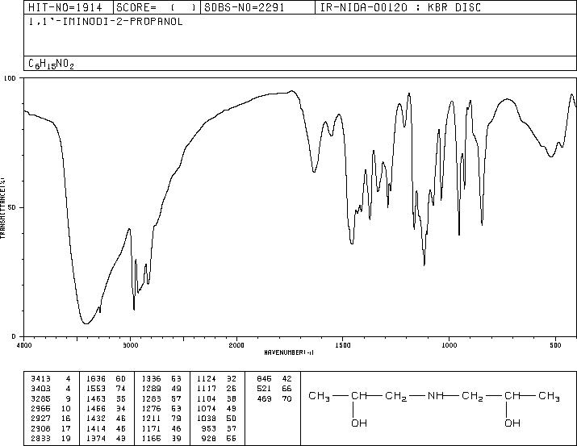Click the 1074 peak table entry
The width and height of the screenshot is (577, 446).
[x=217, y=408]
